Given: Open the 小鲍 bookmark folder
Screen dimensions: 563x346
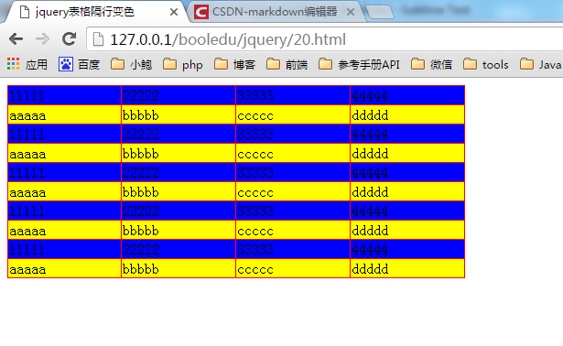Looking at the screenshot, I should [x=131, y=65].
